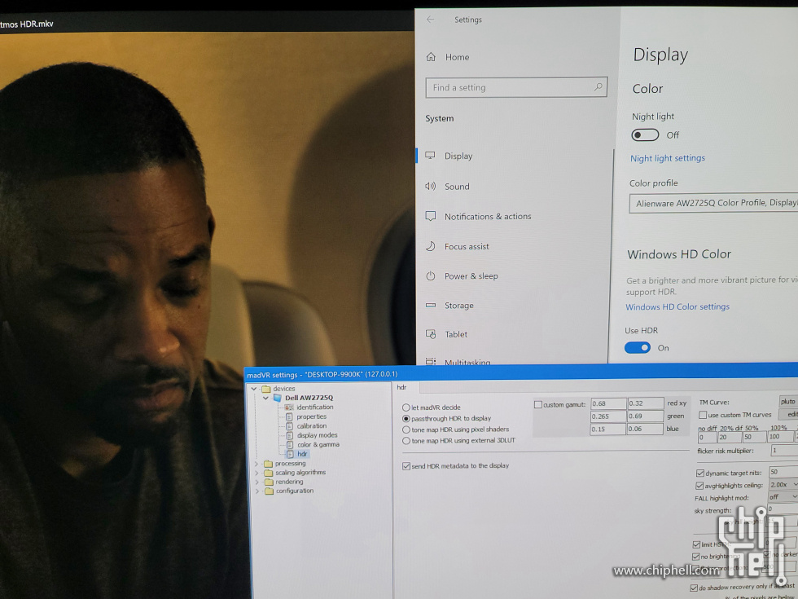798x599 pixels.
Task: Select the Notifications & actions icon
Action: pyautogui.click(x=431, y=216)
